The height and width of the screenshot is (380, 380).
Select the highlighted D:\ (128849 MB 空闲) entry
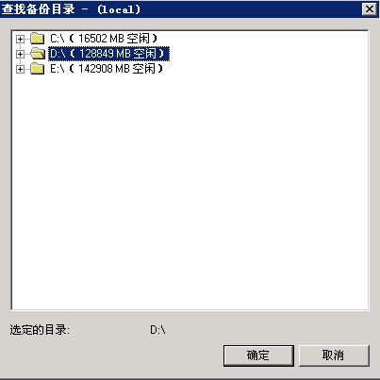pos(108,54)
